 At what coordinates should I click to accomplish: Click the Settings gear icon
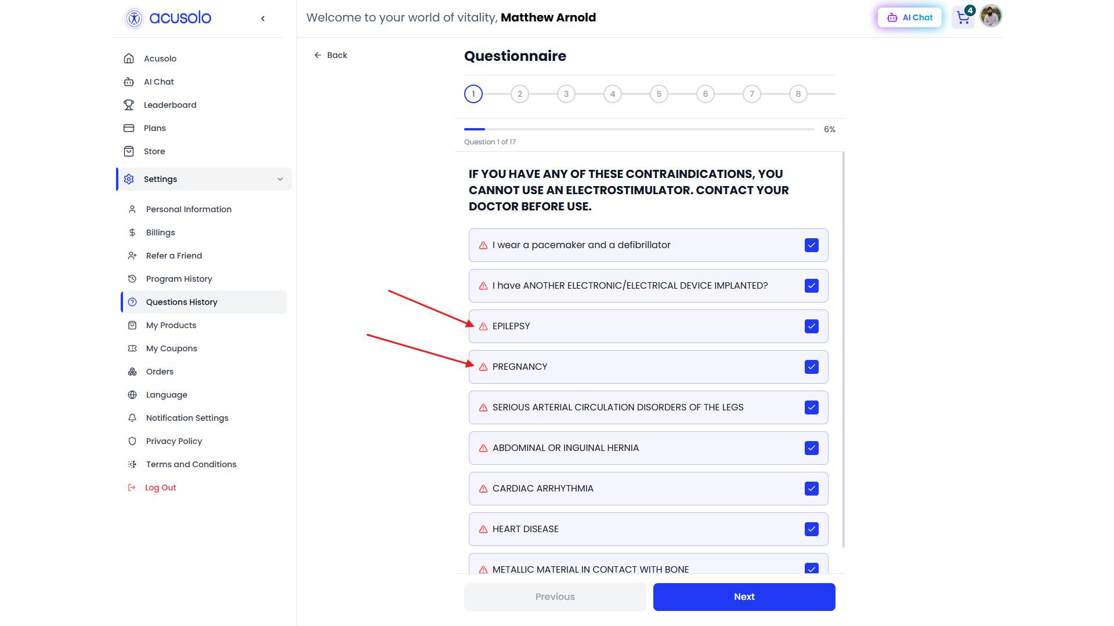(129, 179)
